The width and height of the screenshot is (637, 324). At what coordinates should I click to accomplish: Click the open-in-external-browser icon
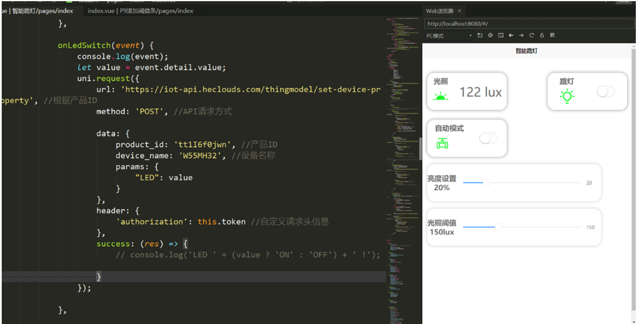(x=480, y=36)
